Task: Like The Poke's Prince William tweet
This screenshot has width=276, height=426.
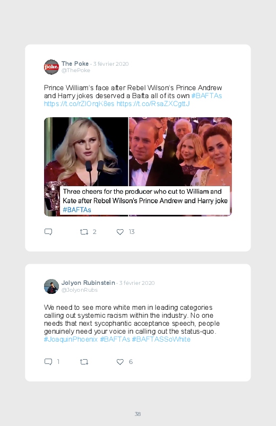Action: click(120, 232)
